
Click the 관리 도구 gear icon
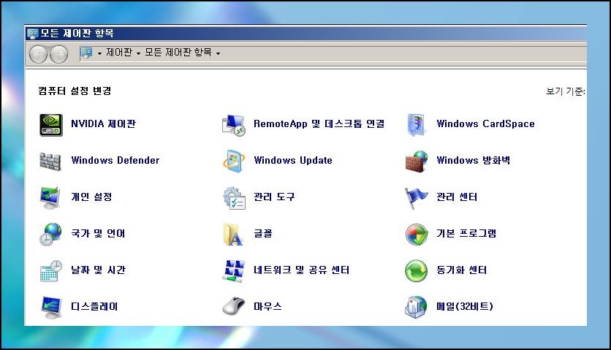coord(234,198)
